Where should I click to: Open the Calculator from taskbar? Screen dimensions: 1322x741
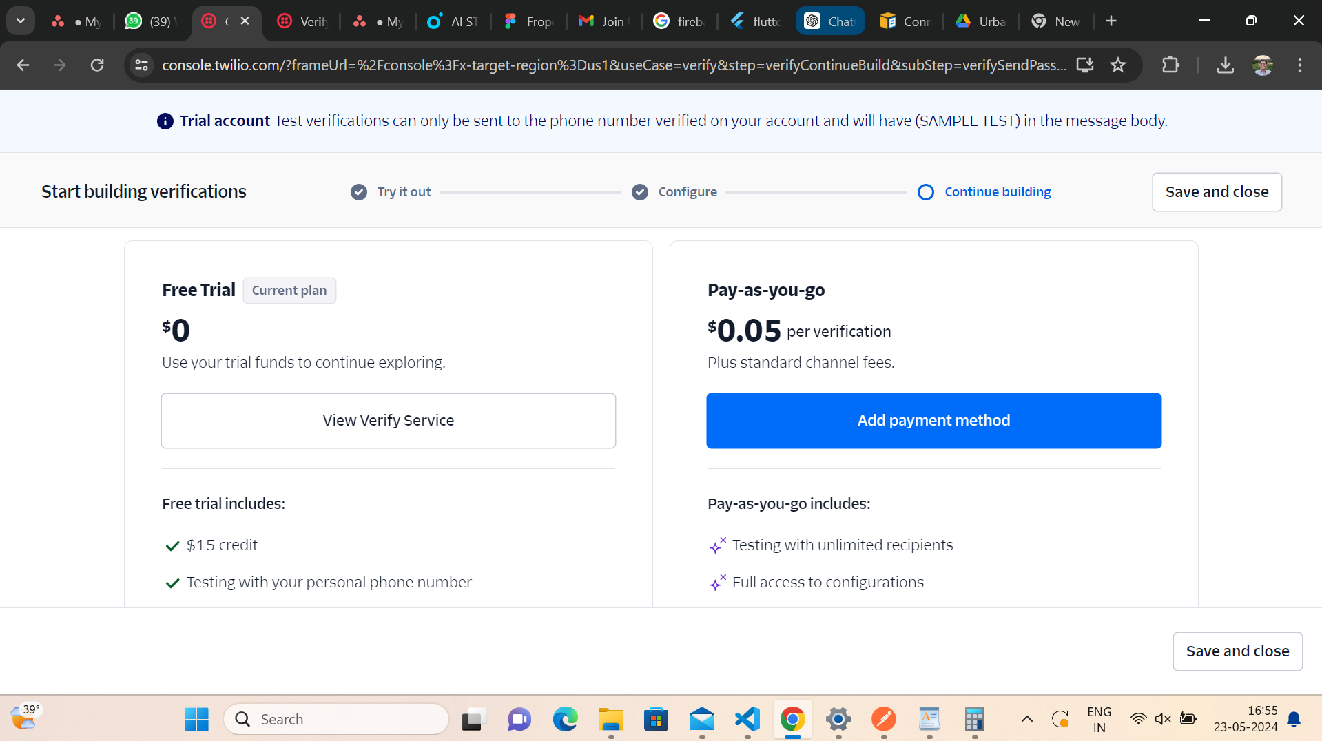974,719
